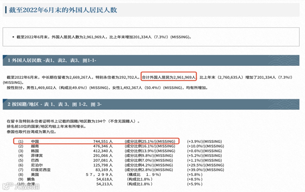Screen dimensions: 305x192
Task: Click the figure 83,169 人
Action: pos(104,170)
